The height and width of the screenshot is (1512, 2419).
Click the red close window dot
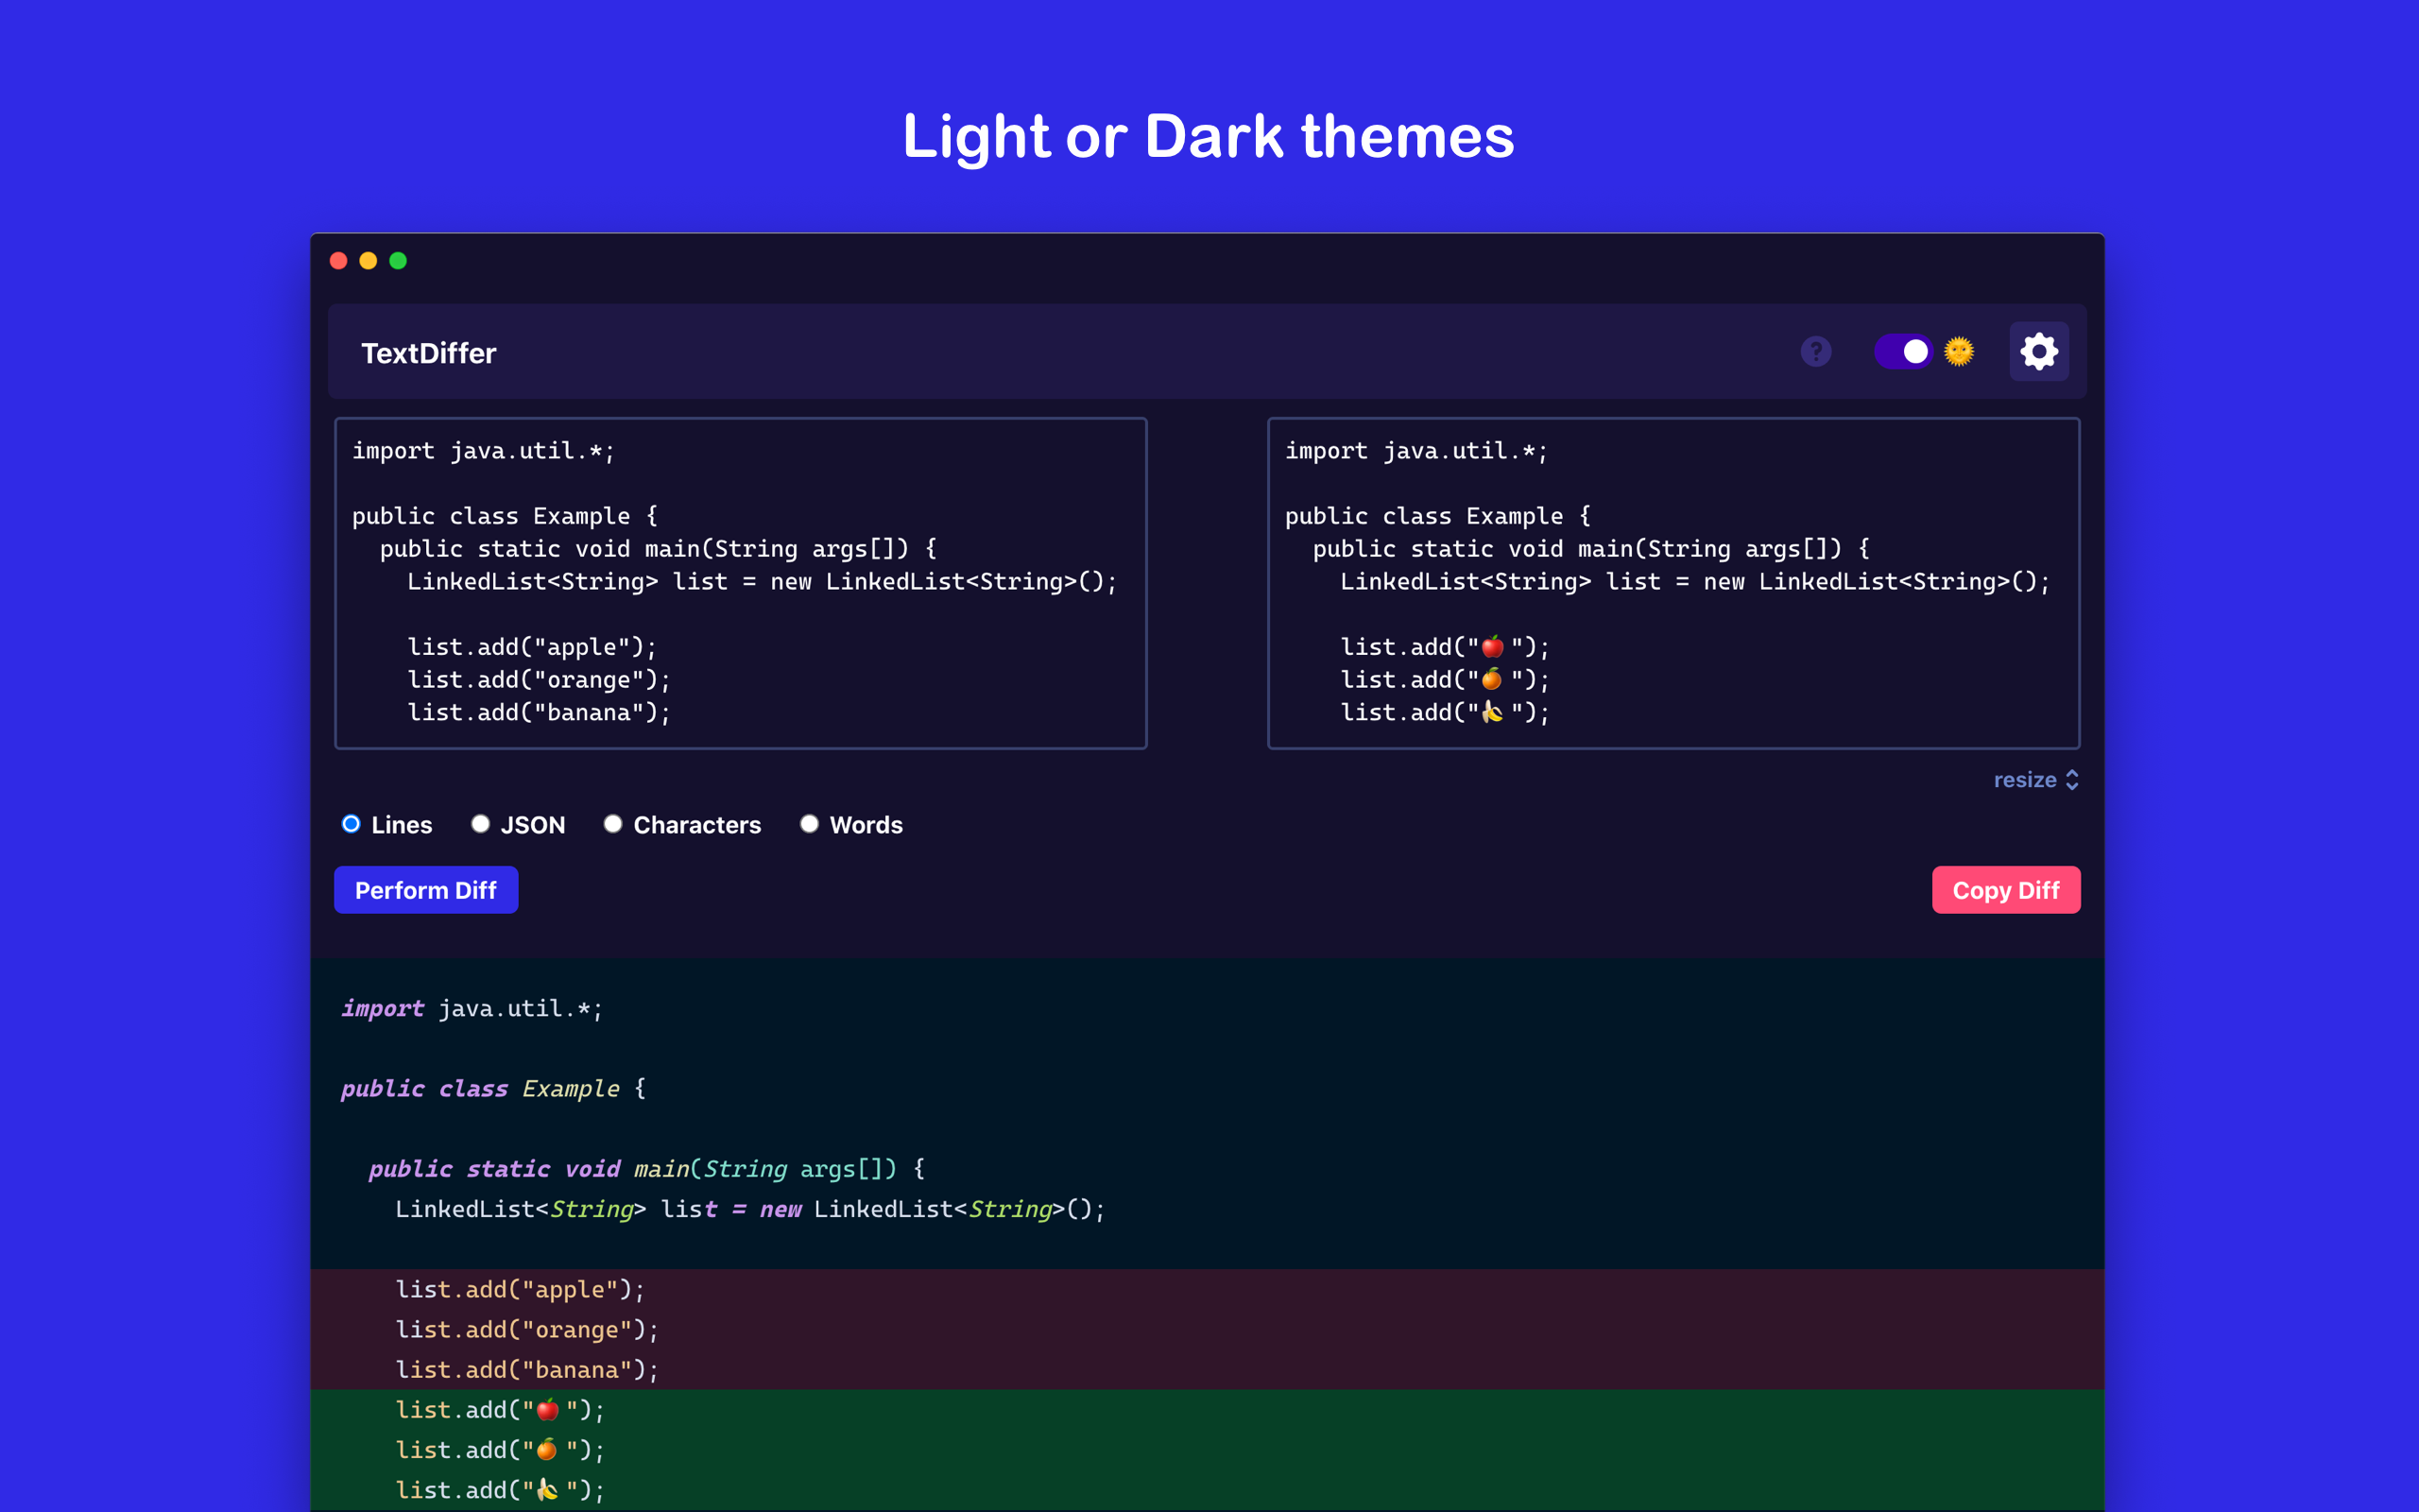(x=339, y=261)
